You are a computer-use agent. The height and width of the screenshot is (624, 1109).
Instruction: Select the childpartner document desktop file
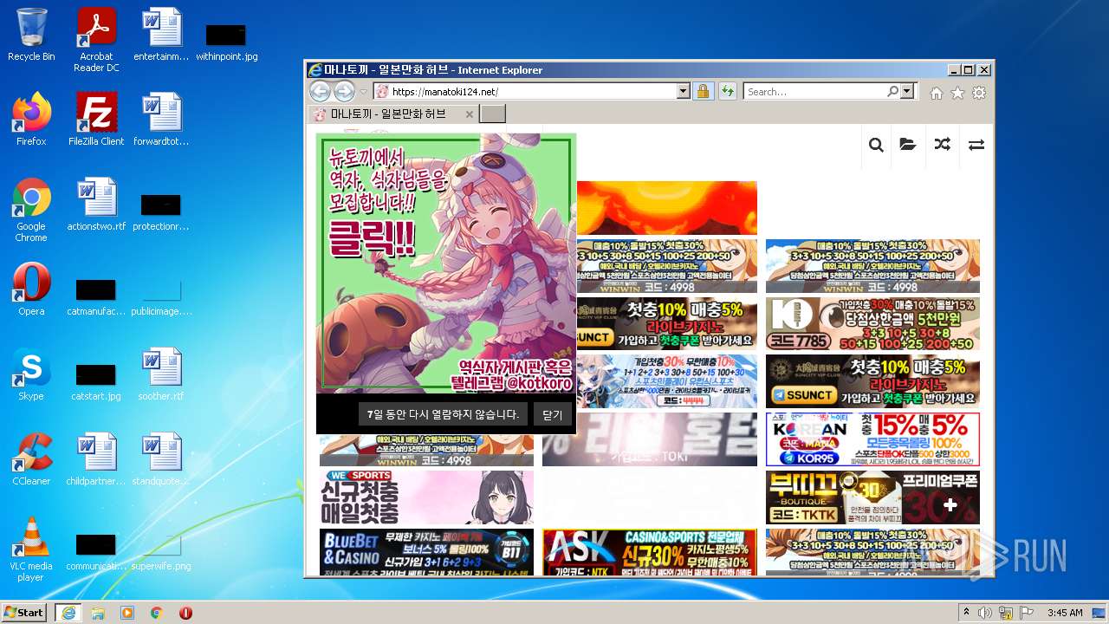click(96, 459)
